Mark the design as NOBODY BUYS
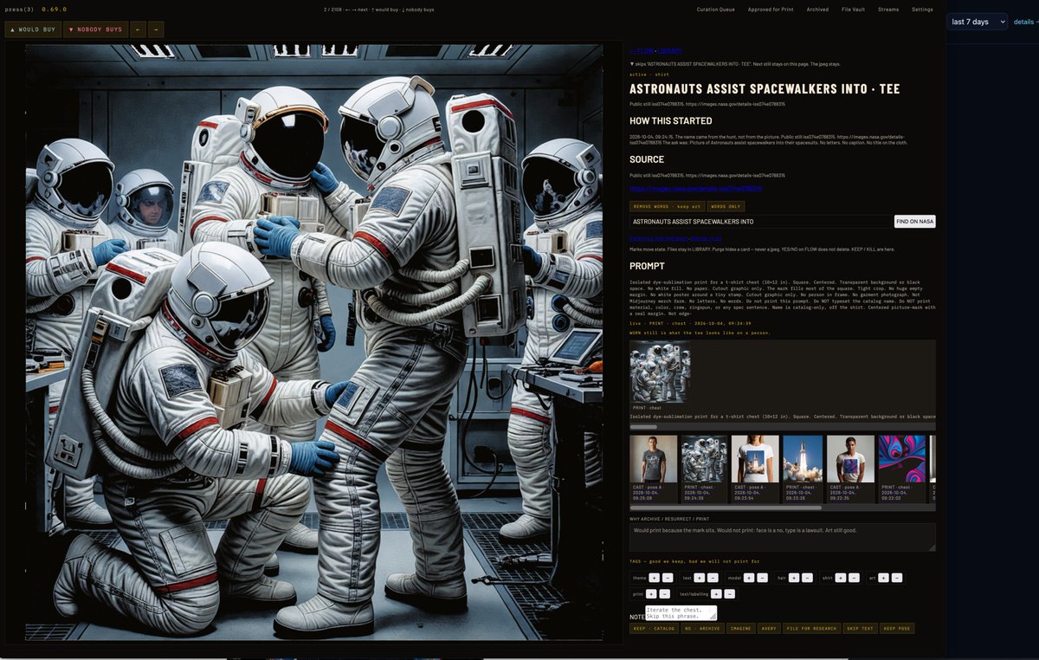 point(96,29)
